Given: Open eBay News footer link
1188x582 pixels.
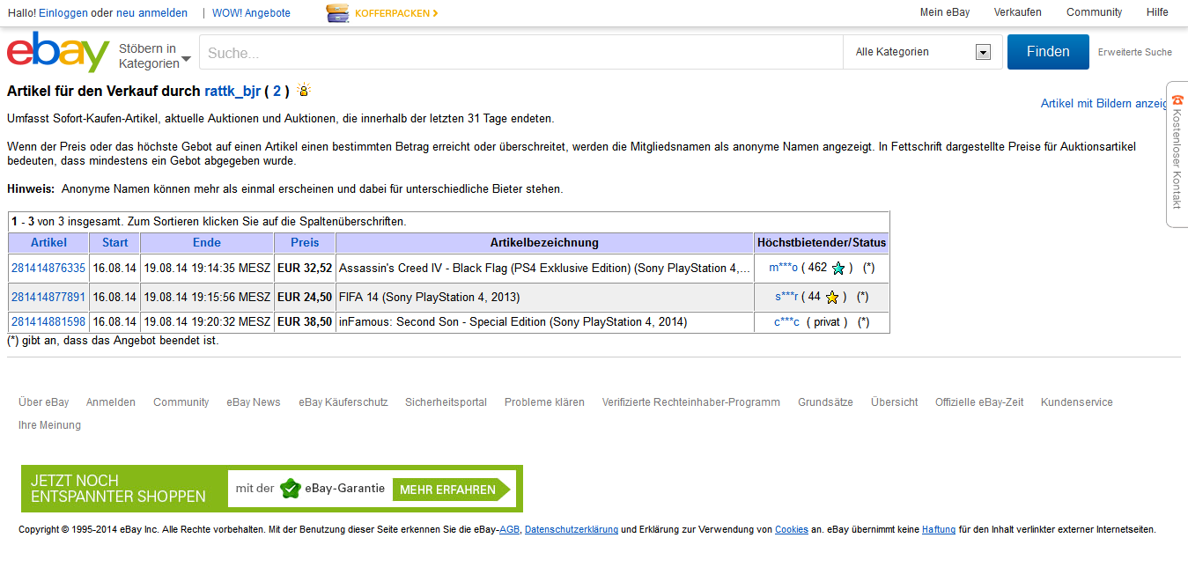Looking at the screenshot, I should (x=254, y=402).
